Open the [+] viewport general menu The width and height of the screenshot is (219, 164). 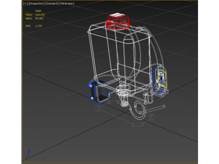pyautogui.click(x=26, y=4)
